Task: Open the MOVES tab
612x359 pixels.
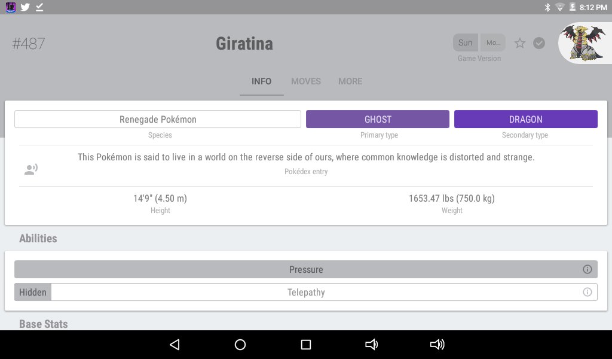Action: (x=306, y=81)
